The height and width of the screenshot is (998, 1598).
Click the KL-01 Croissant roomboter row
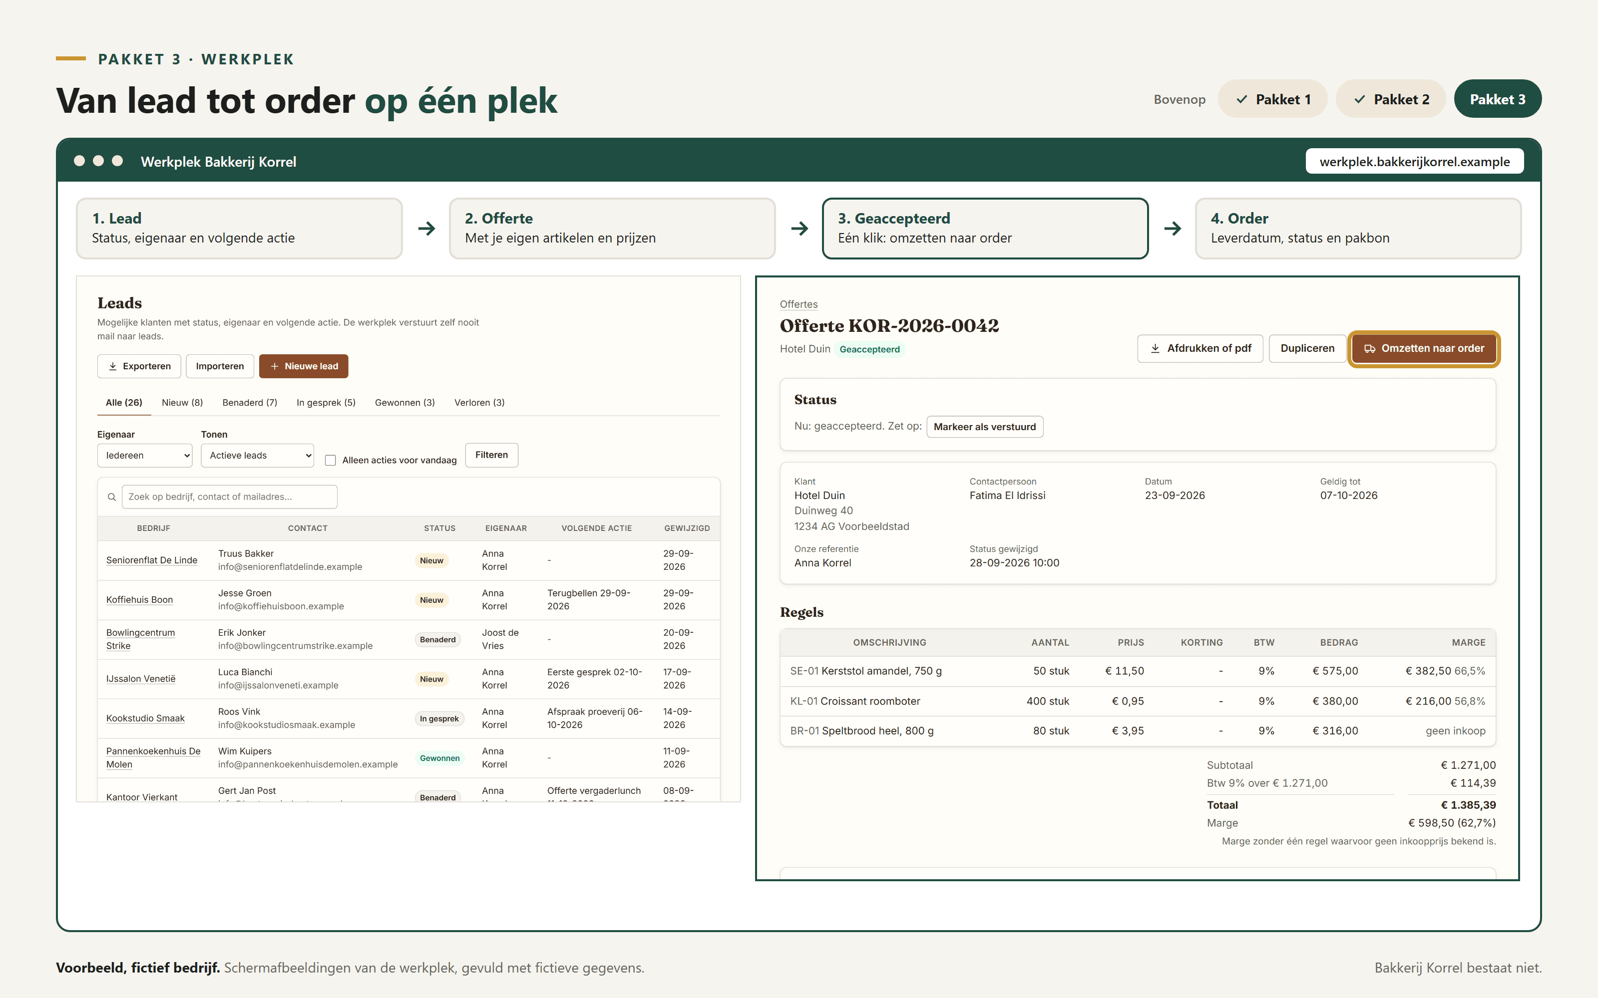[x=1137, y=702]
